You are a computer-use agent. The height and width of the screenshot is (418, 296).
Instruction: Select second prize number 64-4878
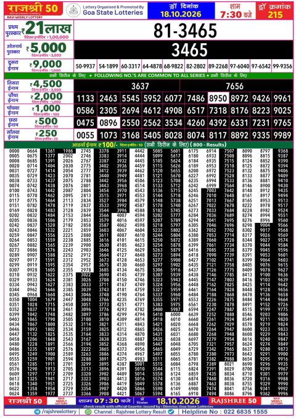coord(152,66)
